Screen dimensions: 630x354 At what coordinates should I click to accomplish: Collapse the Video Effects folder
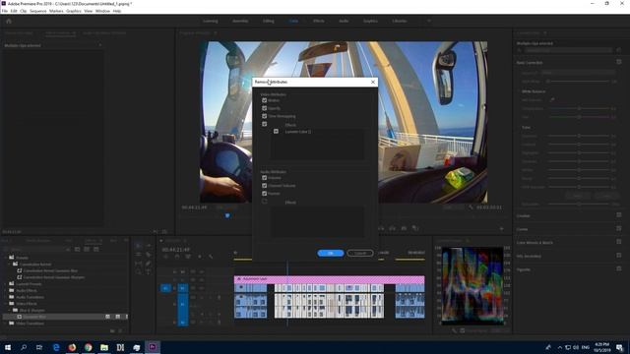pyautogui.click(x=6, y=304)
